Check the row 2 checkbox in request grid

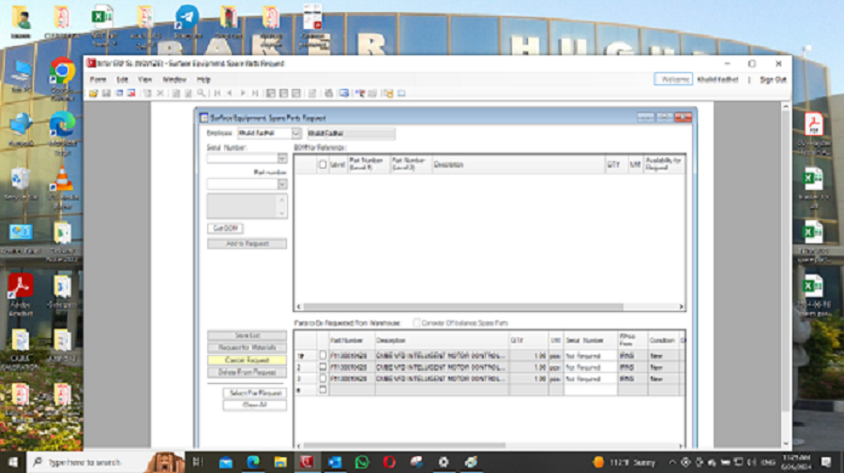323,367
